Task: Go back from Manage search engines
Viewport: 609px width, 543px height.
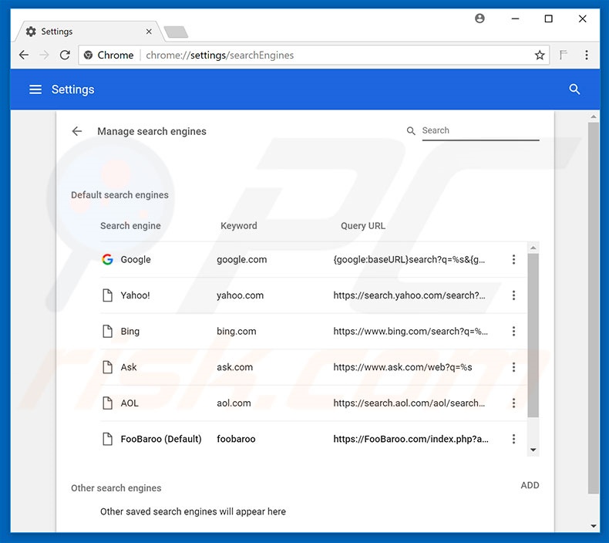Action: click(x=77, y=131)
